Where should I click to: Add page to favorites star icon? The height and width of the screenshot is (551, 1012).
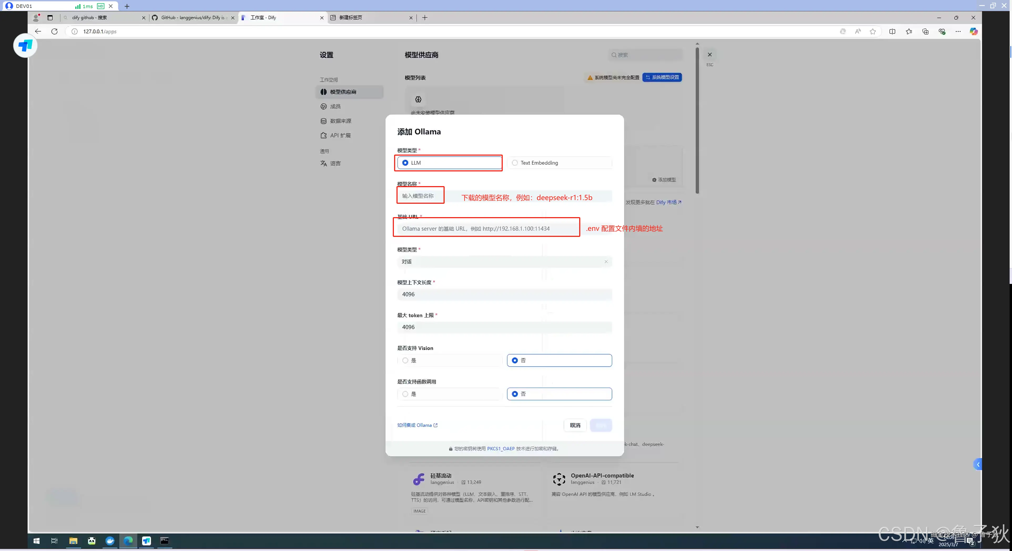(873, 32)
